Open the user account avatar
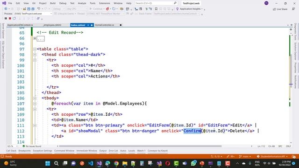Screen dimensions: 299x168 [x=266, y=3]
